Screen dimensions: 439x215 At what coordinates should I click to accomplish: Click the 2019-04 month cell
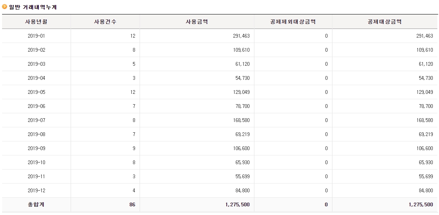pyautogui.click(x=36, y=78)
